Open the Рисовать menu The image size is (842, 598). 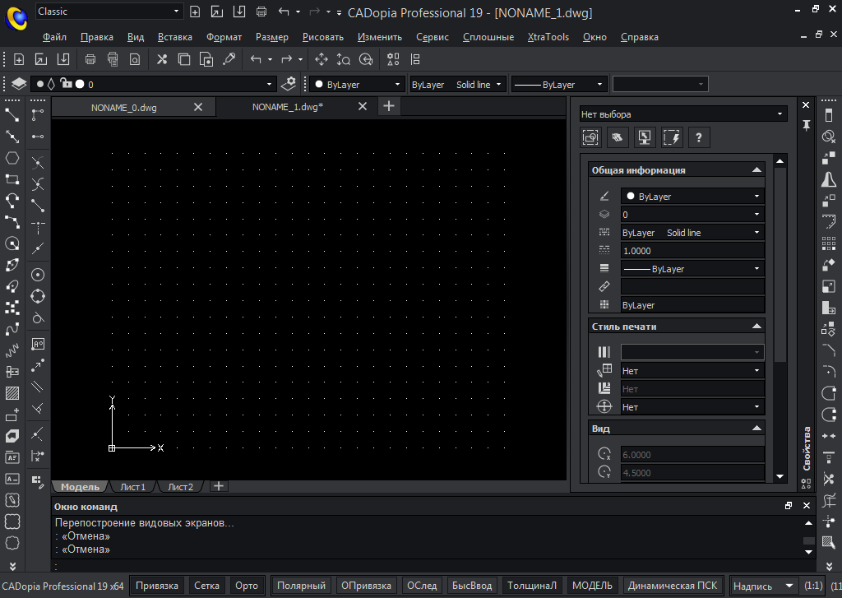(x=322, y=37)
